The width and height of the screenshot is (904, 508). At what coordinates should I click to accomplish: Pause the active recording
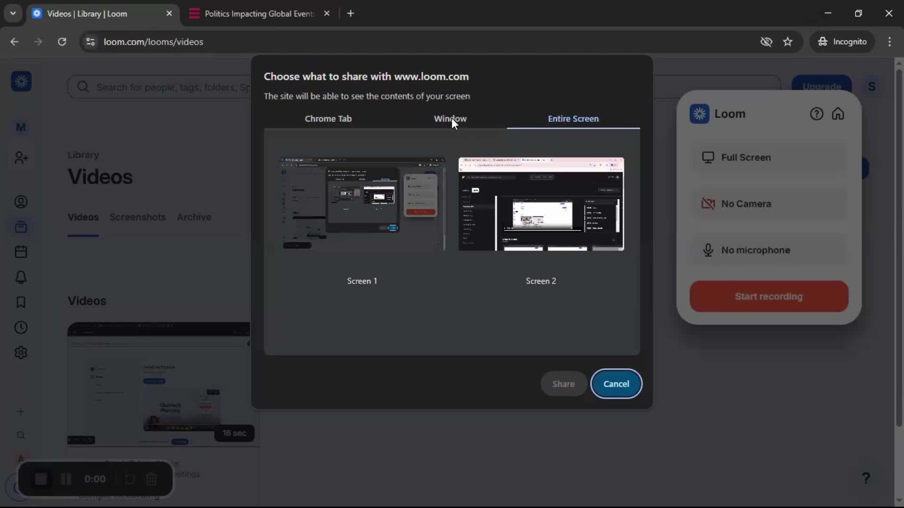tap(65, 478)
